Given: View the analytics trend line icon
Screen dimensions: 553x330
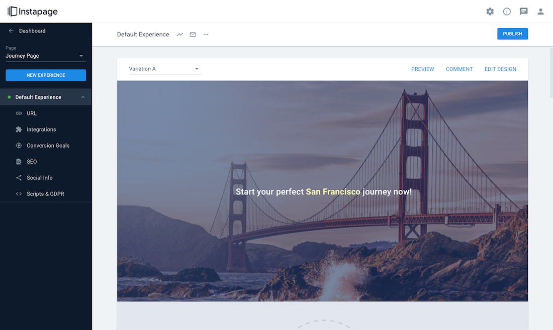Looking at the screenshot, I should (x=180, y=35).
